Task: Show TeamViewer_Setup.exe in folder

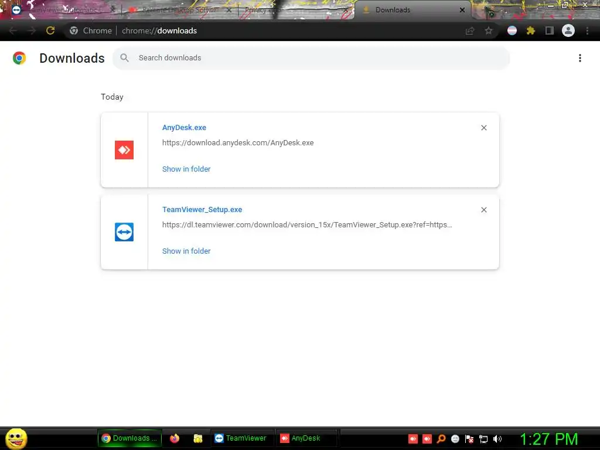Action: coord(186,251)
